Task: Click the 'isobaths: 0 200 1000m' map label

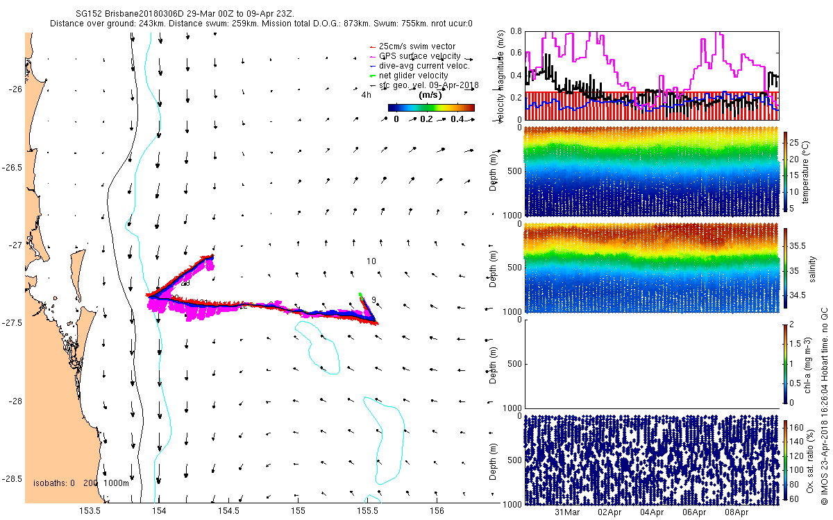Action: pos(81,483)
